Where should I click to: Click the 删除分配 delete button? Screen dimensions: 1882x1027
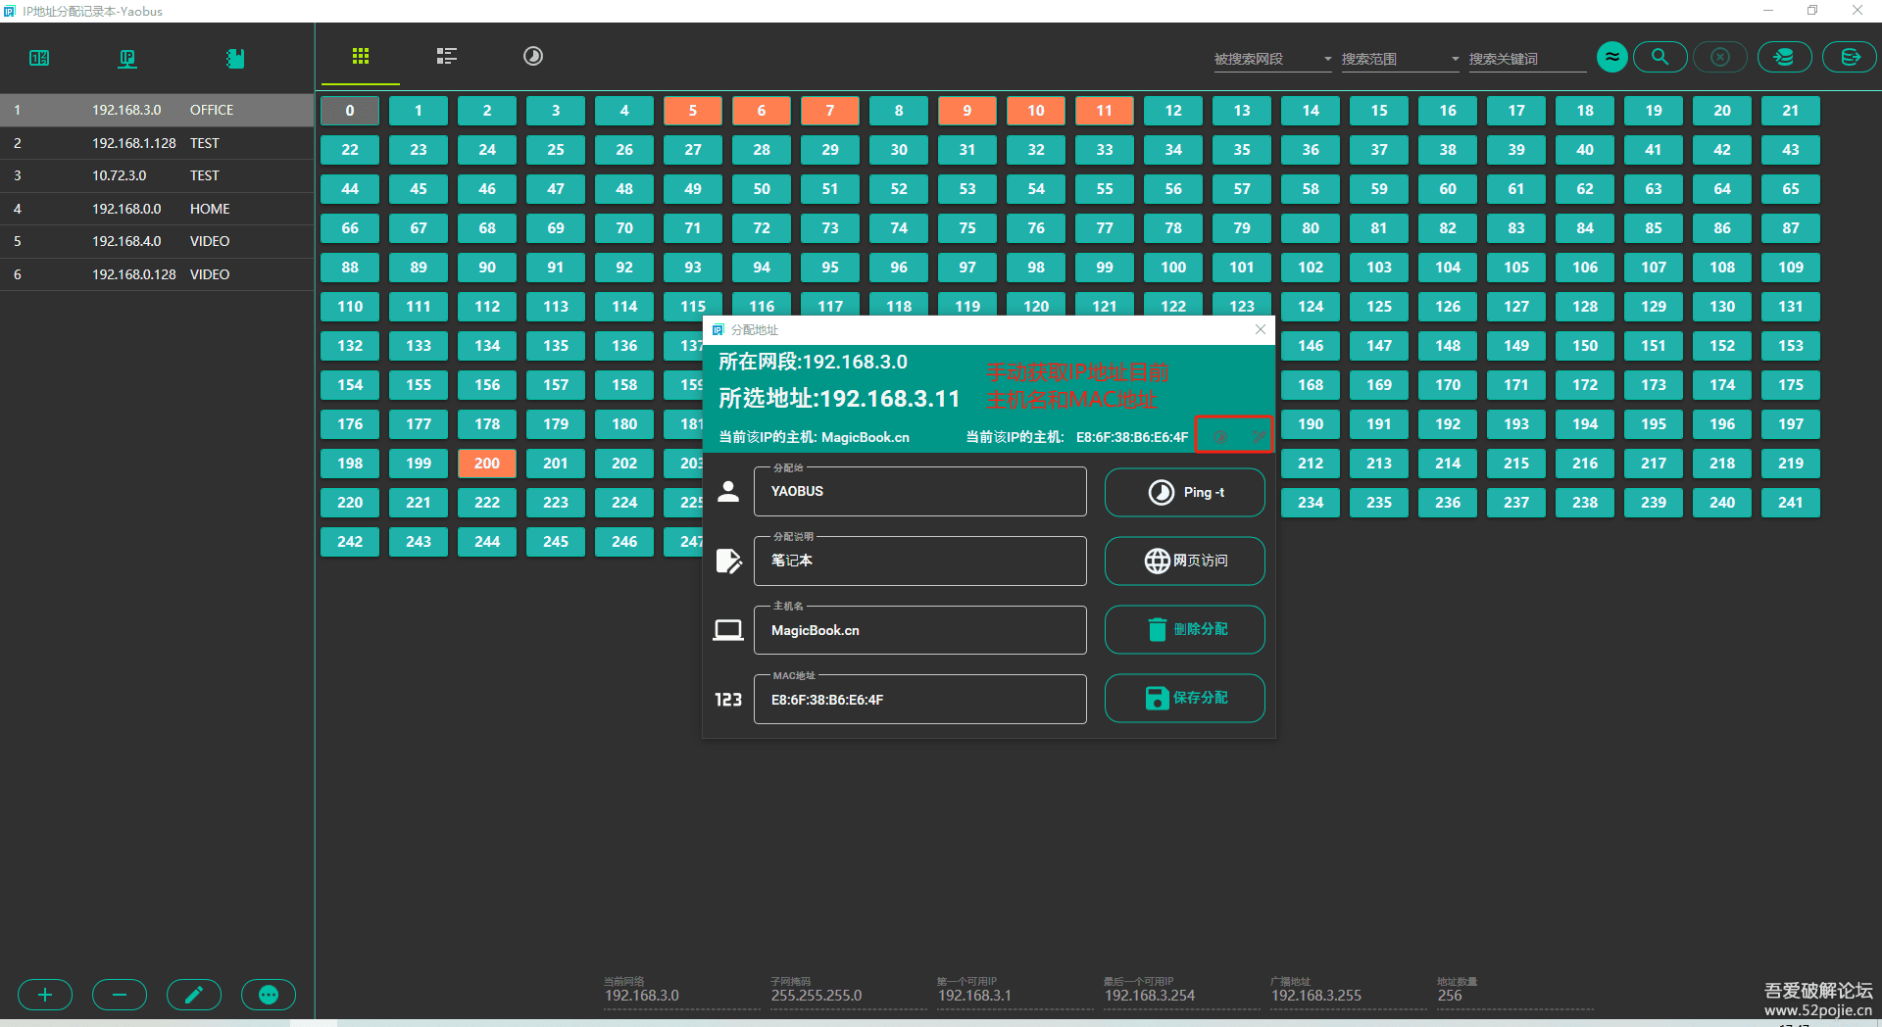tap(1184, 629)
